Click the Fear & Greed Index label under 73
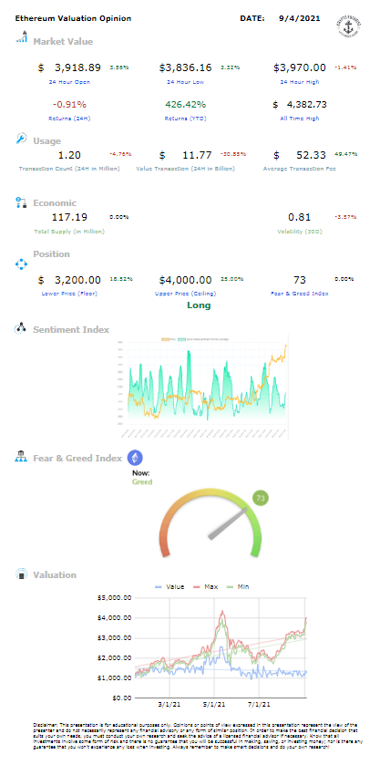The image size is (380, 765). (300, 294)
